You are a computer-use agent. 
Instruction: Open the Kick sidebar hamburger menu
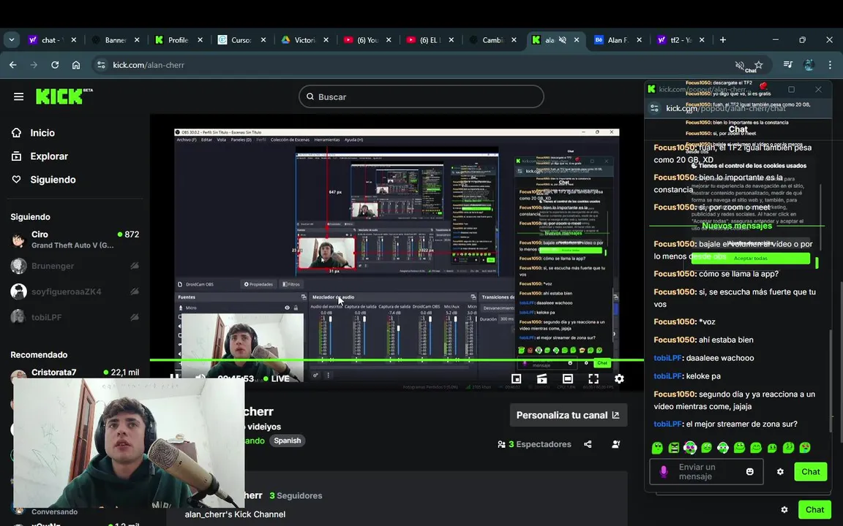pos(19,96)
